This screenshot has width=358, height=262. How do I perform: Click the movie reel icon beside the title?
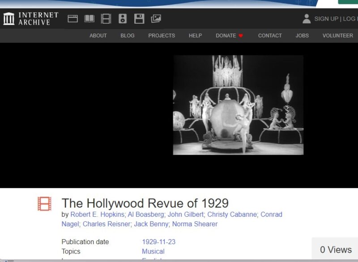click(44, 204)
